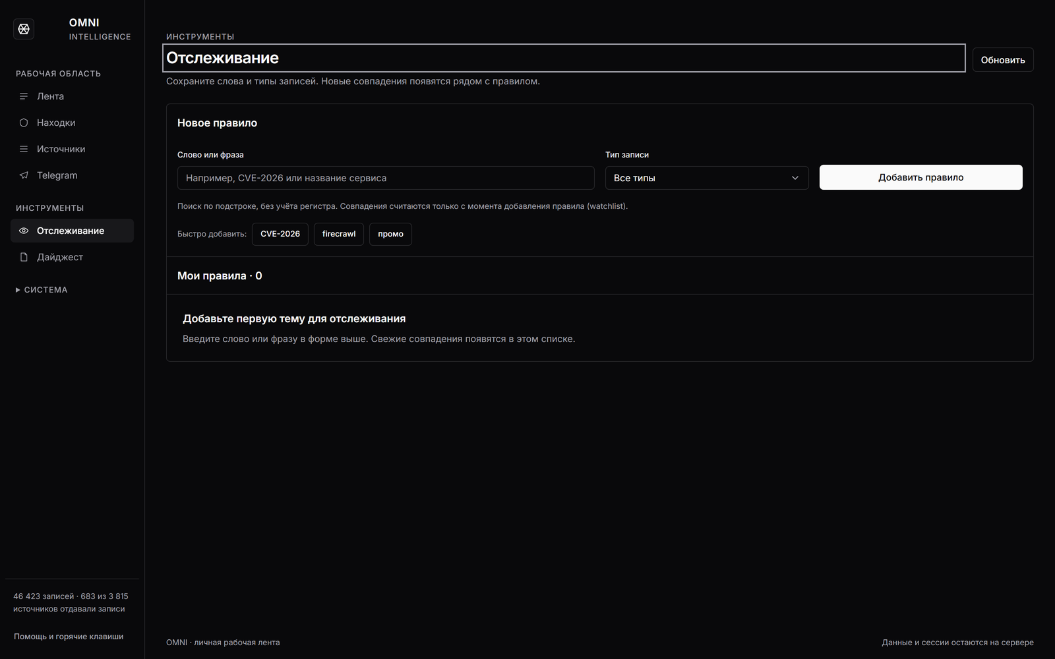Screen dimensions: 1055x659
Task: Click the Обновить button
Action: (1003, 60)
